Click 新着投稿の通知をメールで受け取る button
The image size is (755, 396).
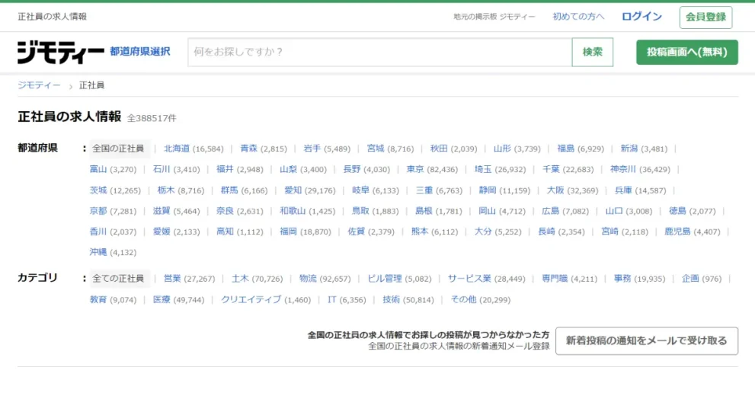[647, 341]
